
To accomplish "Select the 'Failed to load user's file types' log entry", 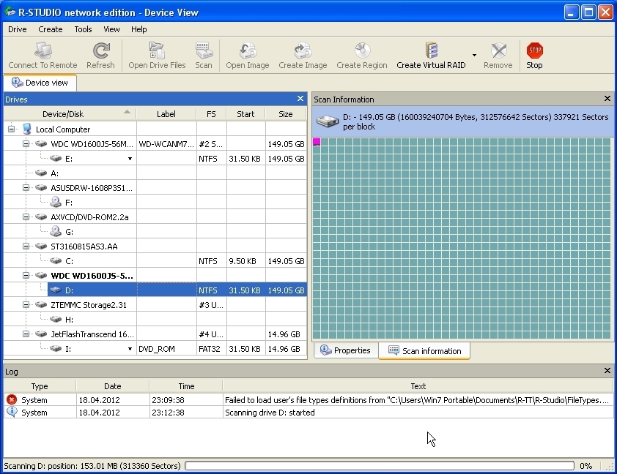I will [308, 400].
